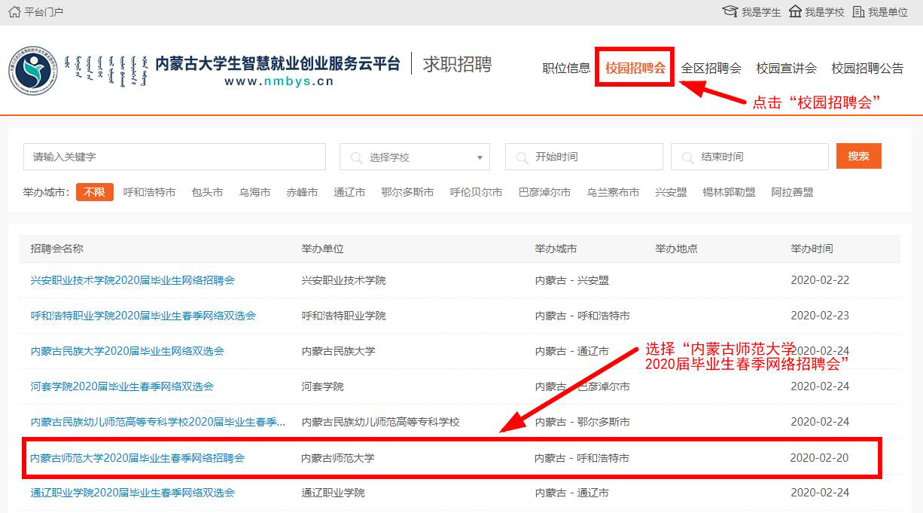Filter by 锡林郭勒盟 region
The height and width of the screenshot is (513, 923).
point(729,192)
